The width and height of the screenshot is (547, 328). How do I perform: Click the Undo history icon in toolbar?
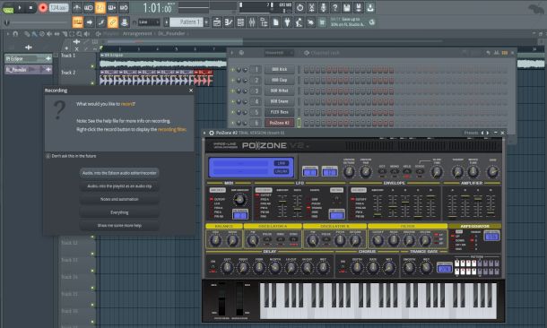click(x=300, y=7)
